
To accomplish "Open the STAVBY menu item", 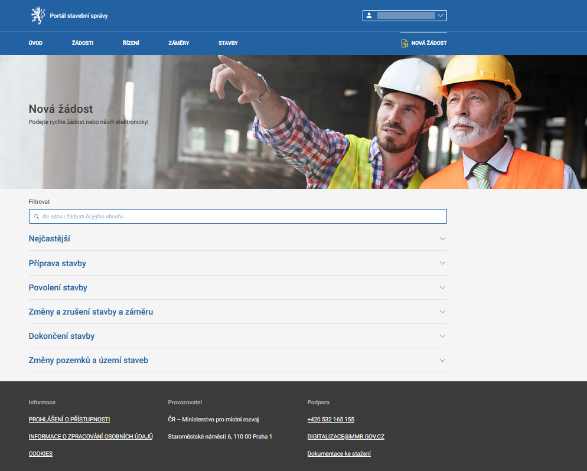I will click(228, 43).
